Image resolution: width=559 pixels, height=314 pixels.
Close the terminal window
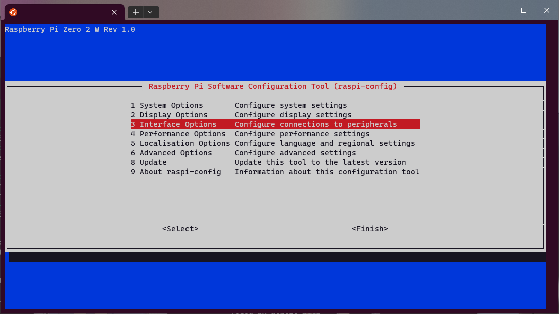tap(547, 10)
